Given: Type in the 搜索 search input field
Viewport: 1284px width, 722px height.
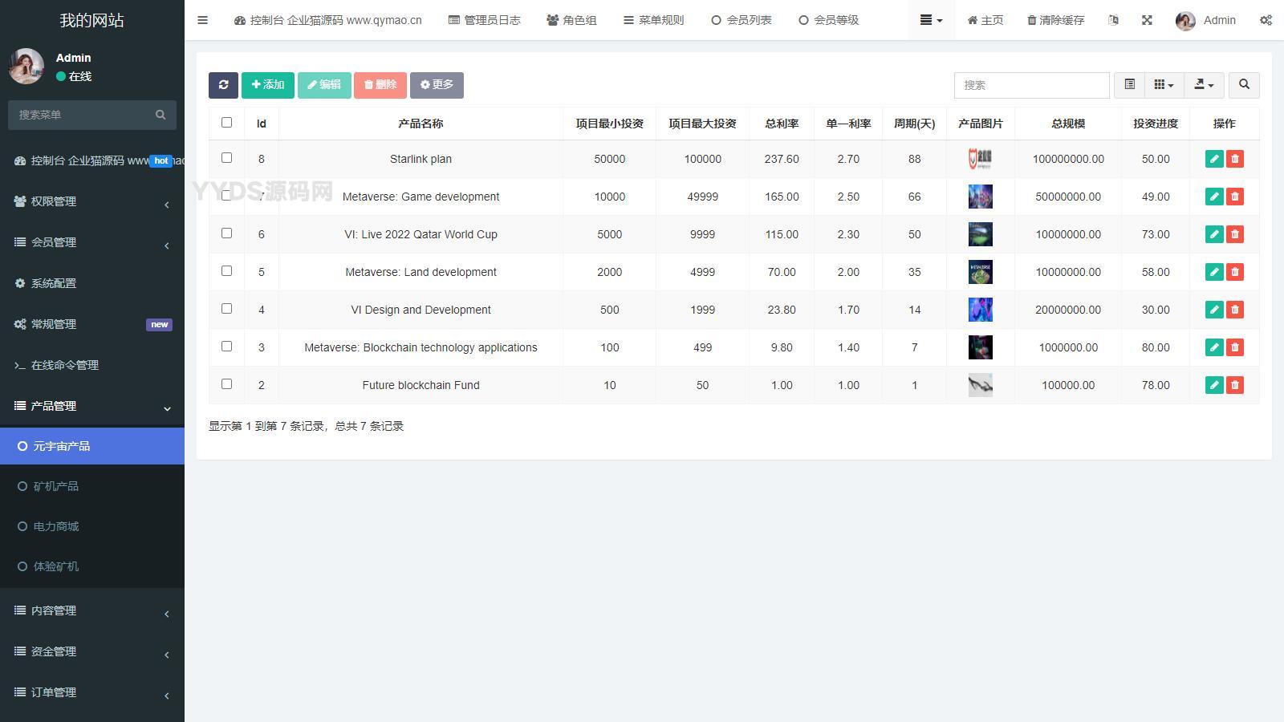Looking at the screenshot, I should click(x=1031, y=85).
